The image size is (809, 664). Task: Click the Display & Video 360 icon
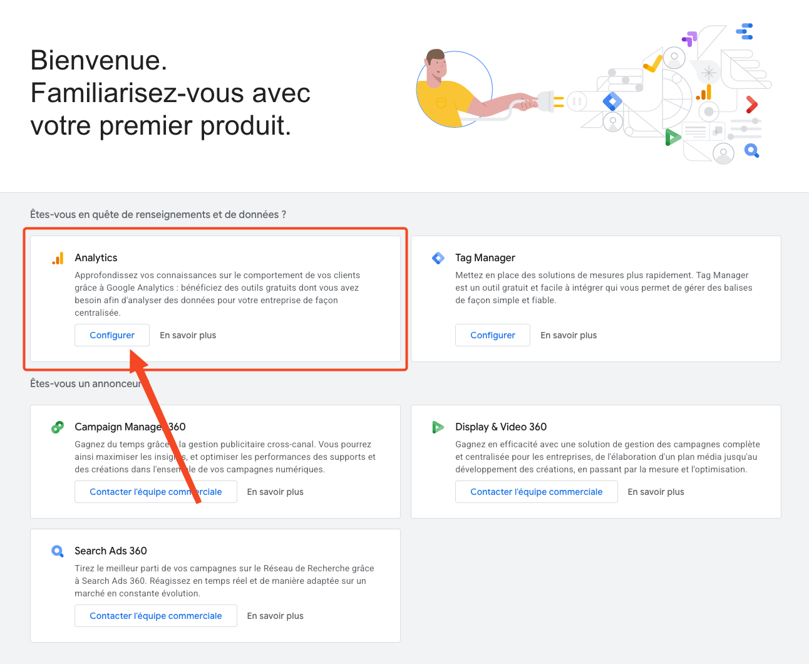coord(438,427)
